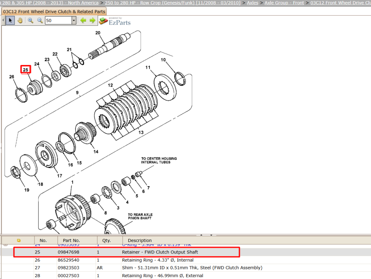
Task: Click callout number 21 in the diagram
Action: click(69, 50)
